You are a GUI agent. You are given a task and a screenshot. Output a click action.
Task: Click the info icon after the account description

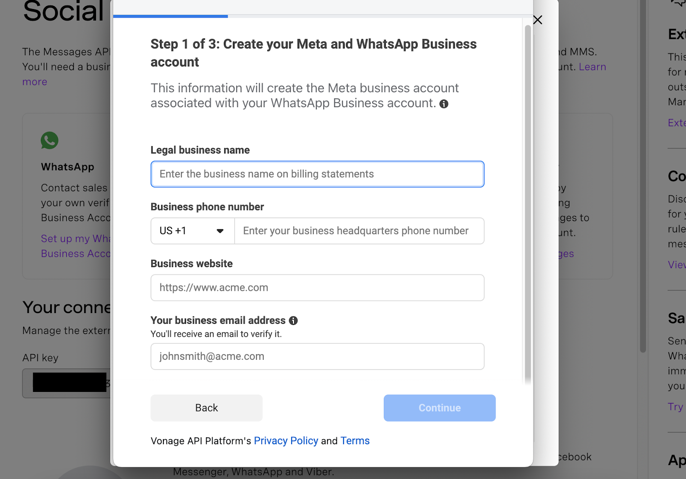(x=444, y=104)
